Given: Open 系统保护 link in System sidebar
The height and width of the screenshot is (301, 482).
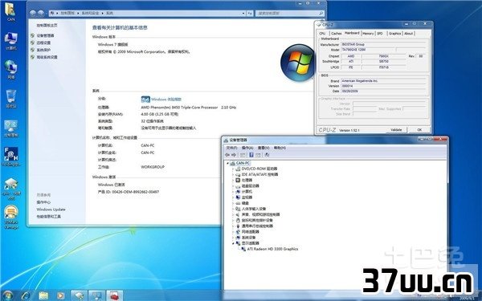Looking at the screenshot, I should (x=43, y=50).
